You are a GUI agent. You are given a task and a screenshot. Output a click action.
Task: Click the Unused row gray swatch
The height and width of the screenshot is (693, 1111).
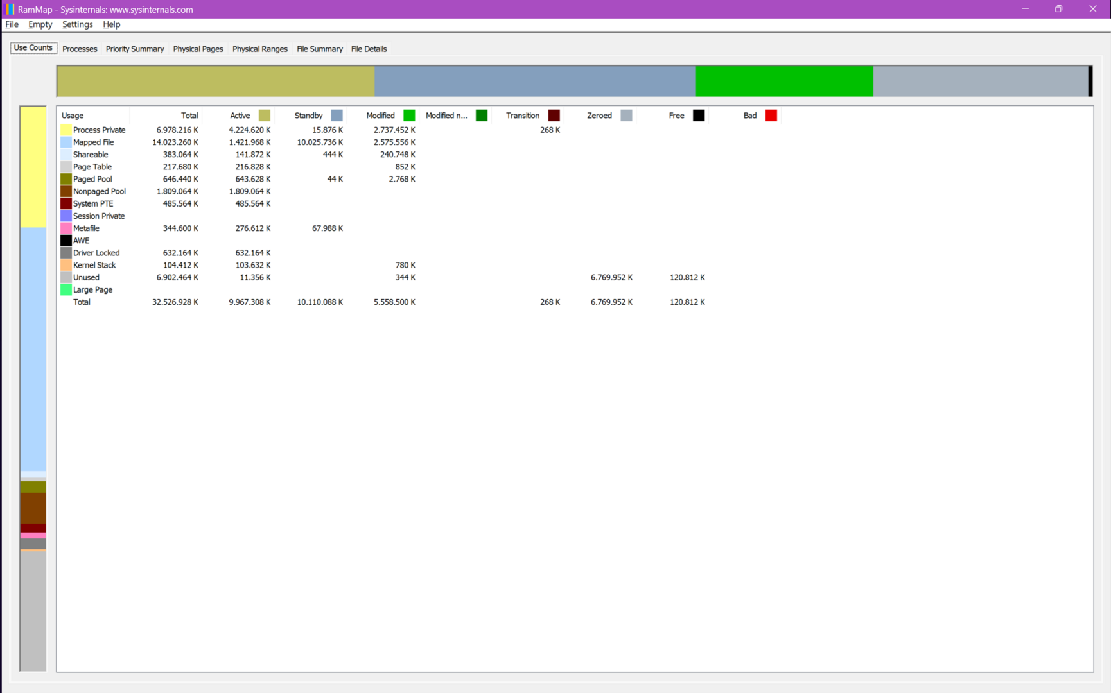point(66,277)
